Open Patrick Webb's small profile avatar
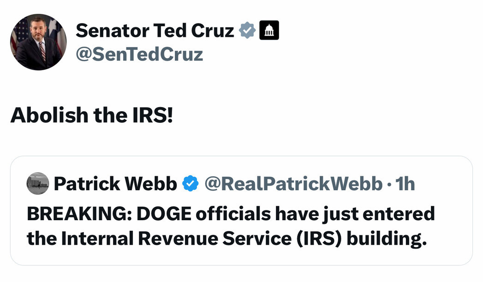This screenshot has height=282, width=483. pos(38,183)
